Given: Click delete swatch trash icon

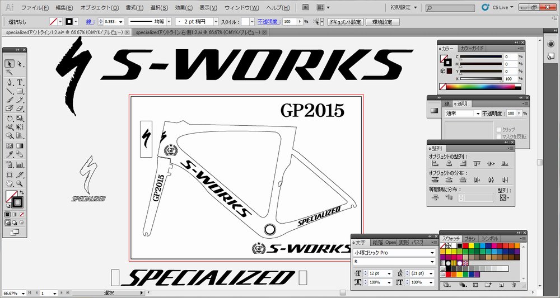Looking at the screenshot, I should (514, 285).
